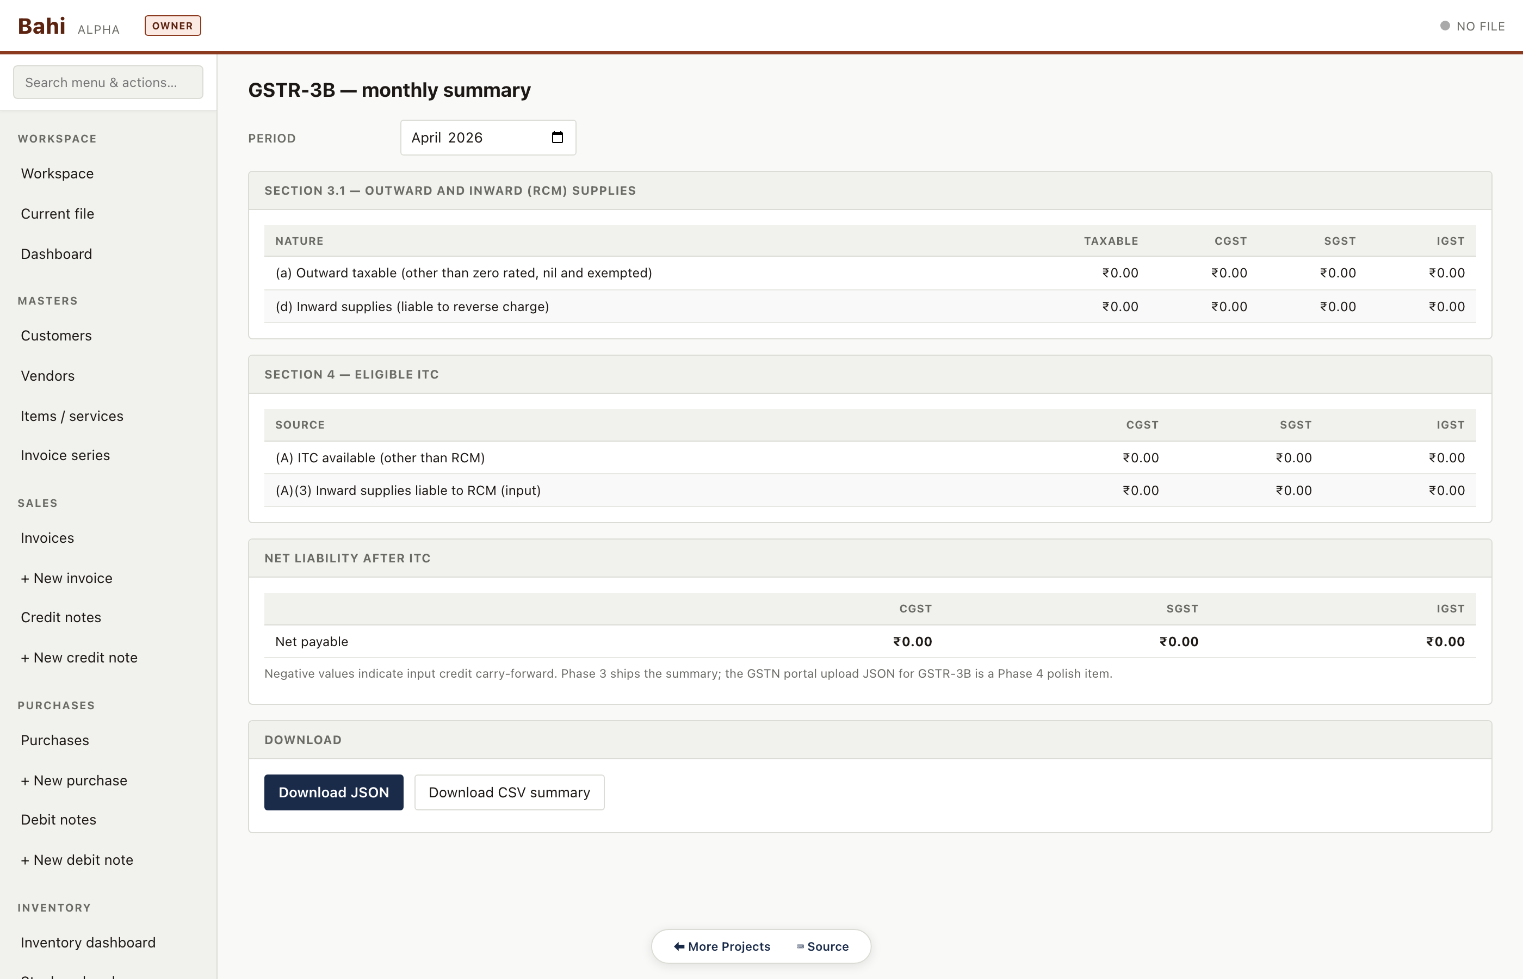The height and width of the screenshot is (979, 1523).
Task: Open Items / services menu entry
Action: [72, 416]
